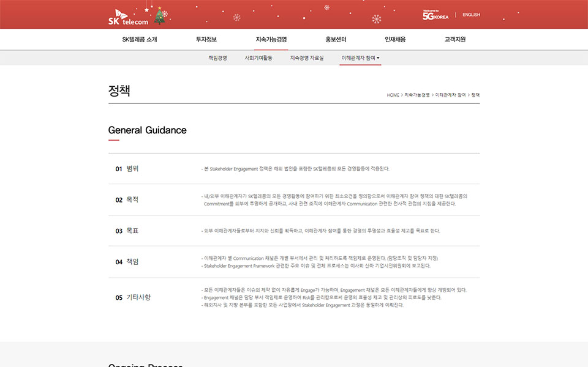
Task: Click the Christmas tree icon beside logo
Action: click(x=160, y=17)
